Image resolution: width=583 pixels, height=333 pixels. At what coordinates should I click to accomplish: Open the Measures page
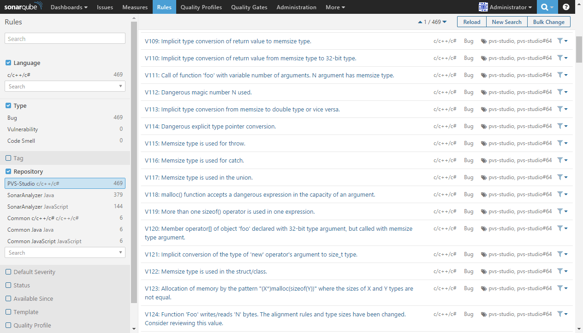[135, 7]
